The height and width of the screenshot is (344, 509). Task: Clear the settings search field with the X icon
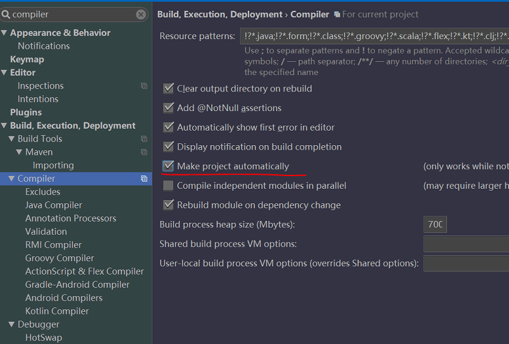(140, 15)
